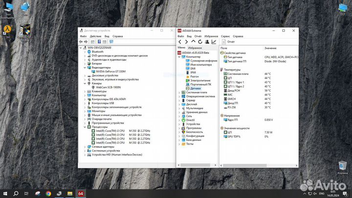Open Этот компьютер desktop icon
Screen dimensions: 352x198
(x=8, y=11)
